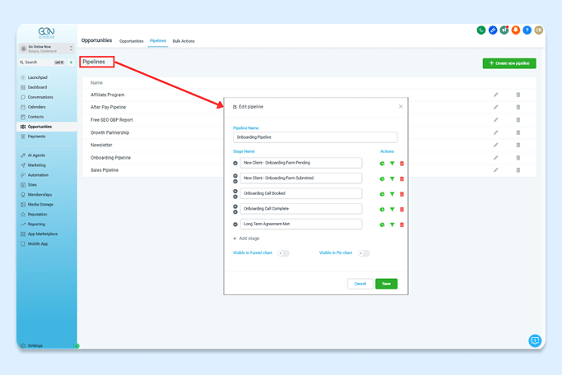Viewport: 562px width, 375px height.
Task: Delete the Onboarding Call Booked stage
Action: 402,194
